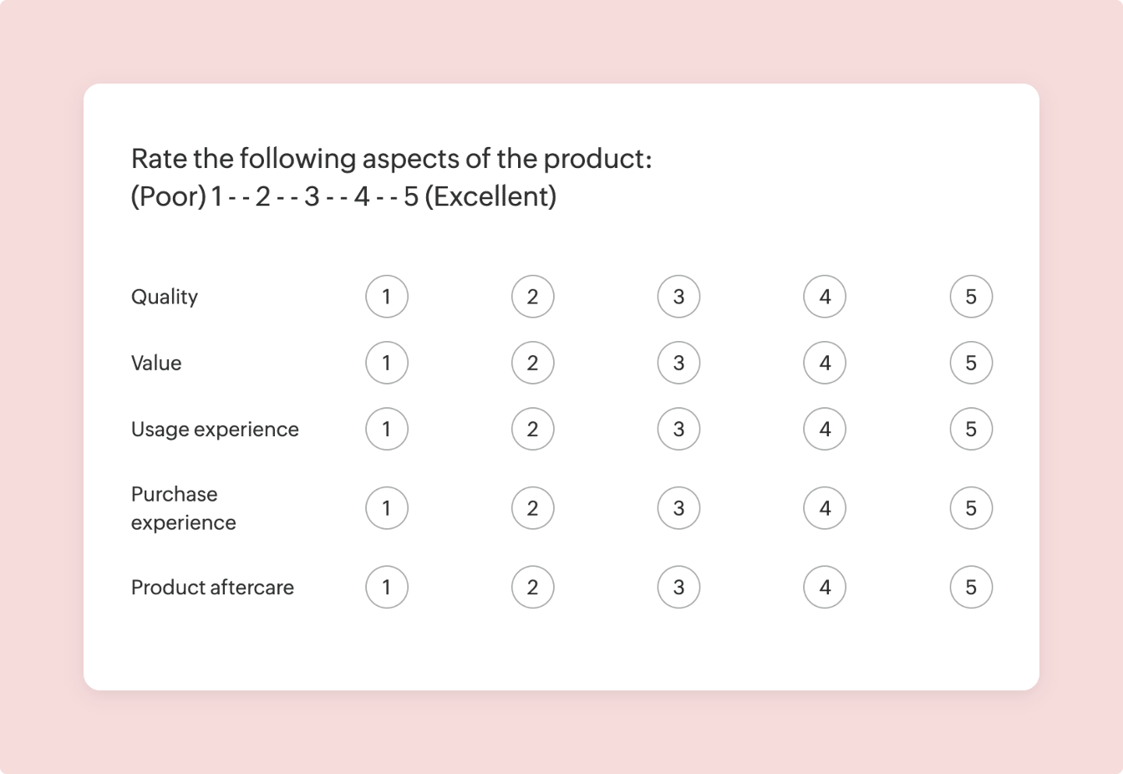This screenshot has width=1123, height=774.
Task: Mark Quality with rating 4
Action: point(825,297)
